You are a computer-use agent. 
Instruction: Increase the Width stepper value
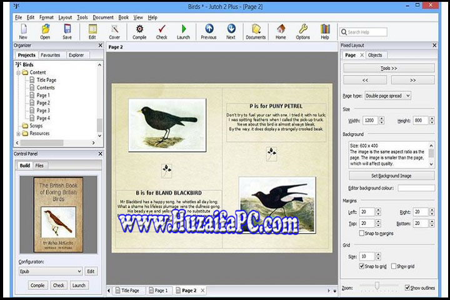tap(381, 118)
